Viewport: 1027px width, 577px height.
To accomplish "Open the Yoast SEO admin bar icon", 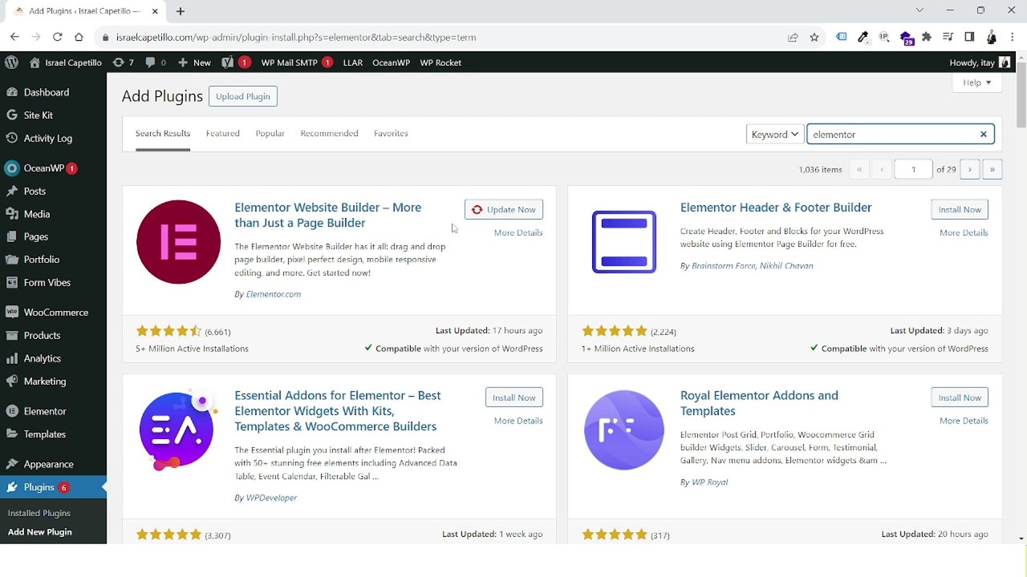I will (236, 63).
